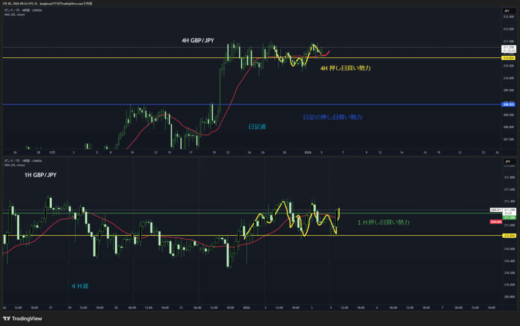Click the green 211.200 price label on lower axis
The height and width of the screenshot is (326, 520).
(509, 217)
